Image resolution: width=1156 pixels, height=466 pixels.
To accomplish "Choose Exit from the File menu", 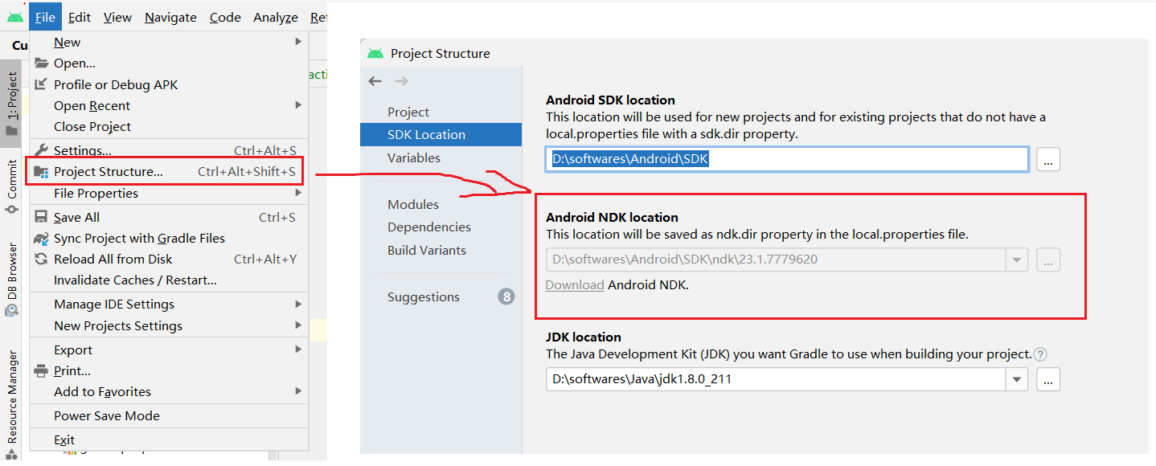I will 169,439.
